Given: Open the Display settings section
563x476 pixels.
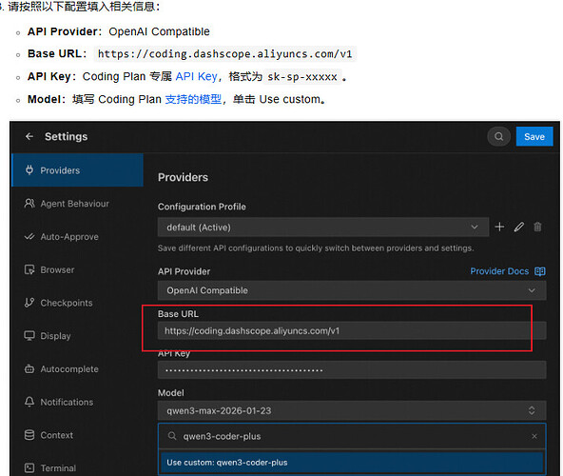Looking at the screenshot, I should 77,336.
